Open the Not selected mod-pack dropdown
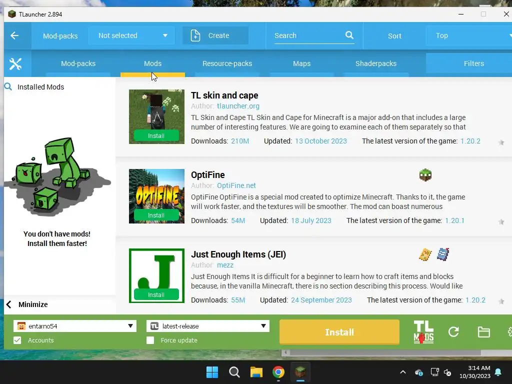512x384 pixels. coord(131,35)
